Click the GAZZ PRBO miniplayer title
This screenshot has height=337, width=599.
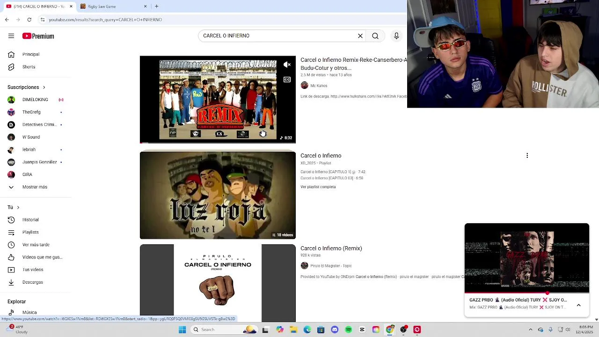518,300
